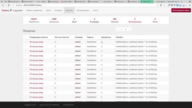Check the box for the row with 3 retries
Image resolution: width=192 pixels, height=108 pixels.
click(26, 69)
